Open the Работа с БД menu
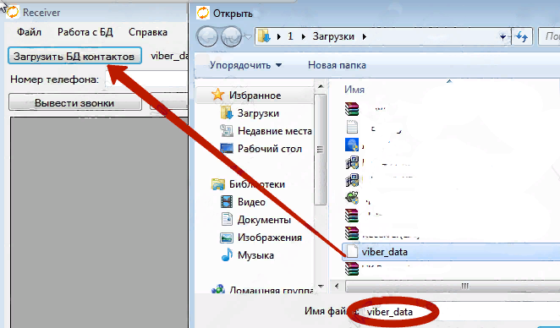This screenshot has width=560, height=328. pyautogui.click(x=85, y=32)
